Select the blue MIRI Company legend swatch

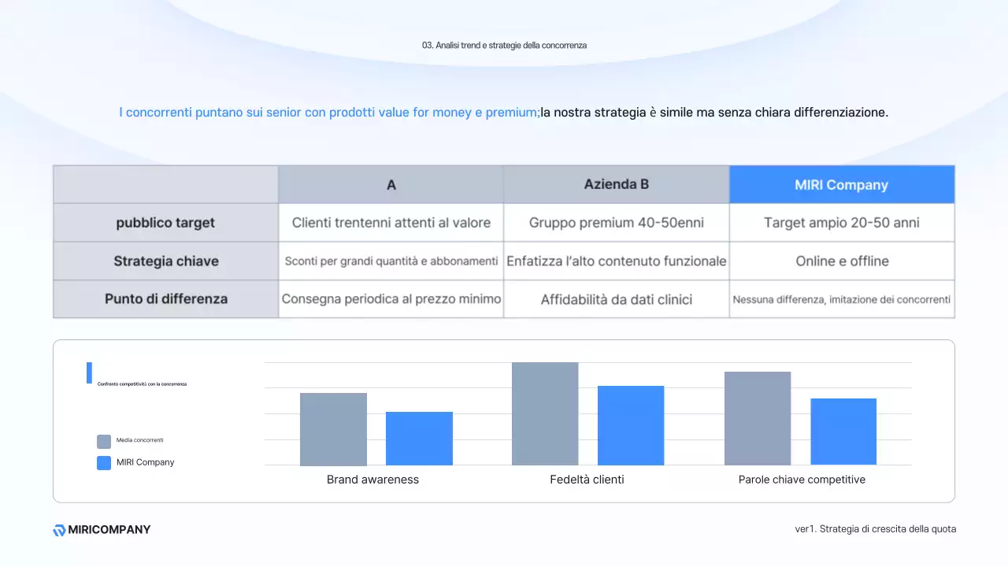point(104,463)
